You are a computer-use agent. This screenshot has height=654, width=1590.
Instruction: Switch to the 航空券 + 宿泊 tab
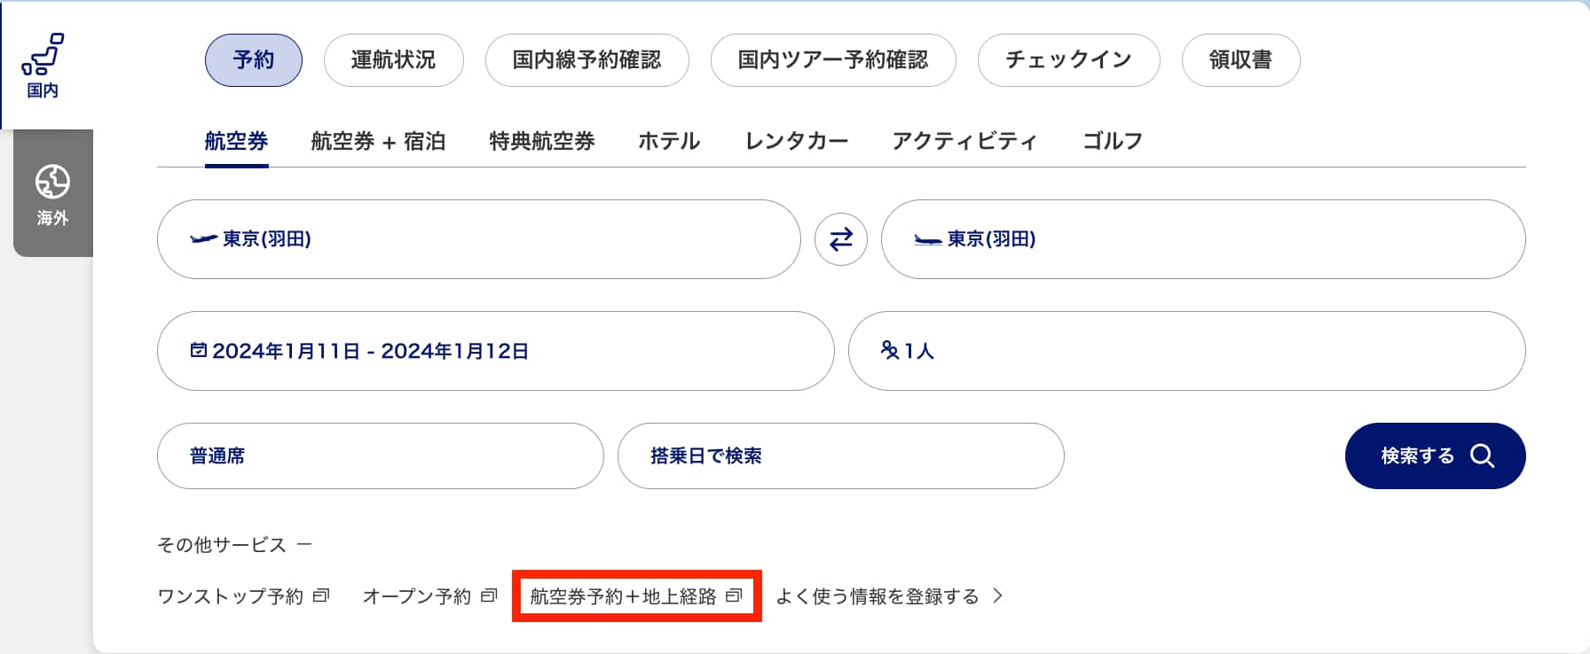(378, 141)
